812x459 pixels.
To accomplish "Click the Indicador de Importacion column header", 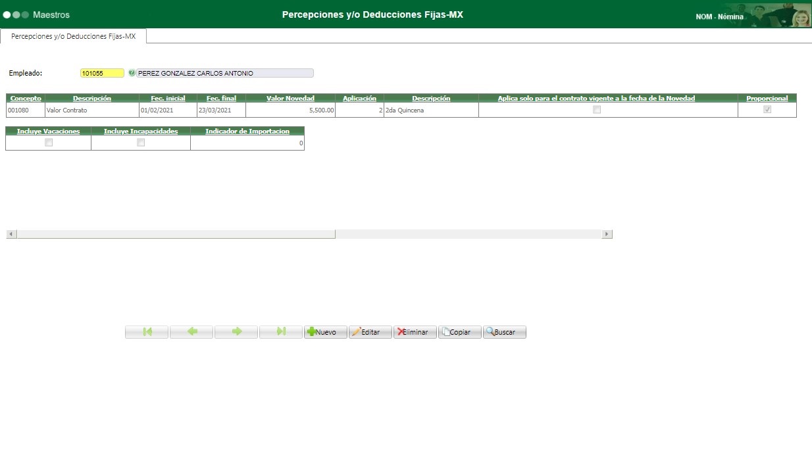I will click(x=247, y=131).
